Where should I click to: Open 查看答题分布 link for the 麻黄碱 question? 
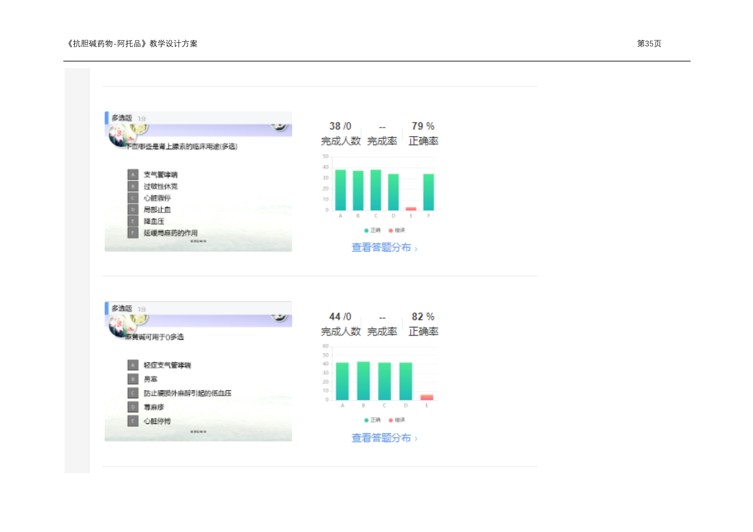(x=381, y=438)
